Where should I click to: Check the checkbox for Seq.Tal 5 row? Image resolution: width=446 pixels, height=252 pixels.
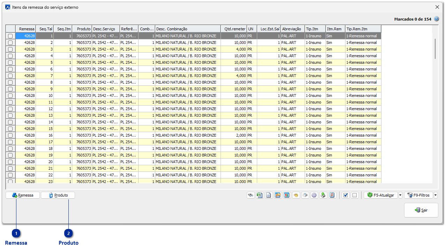tap(10, 62)
